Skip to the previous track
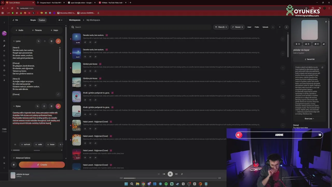332x187 pixels. tap(164, 174)
